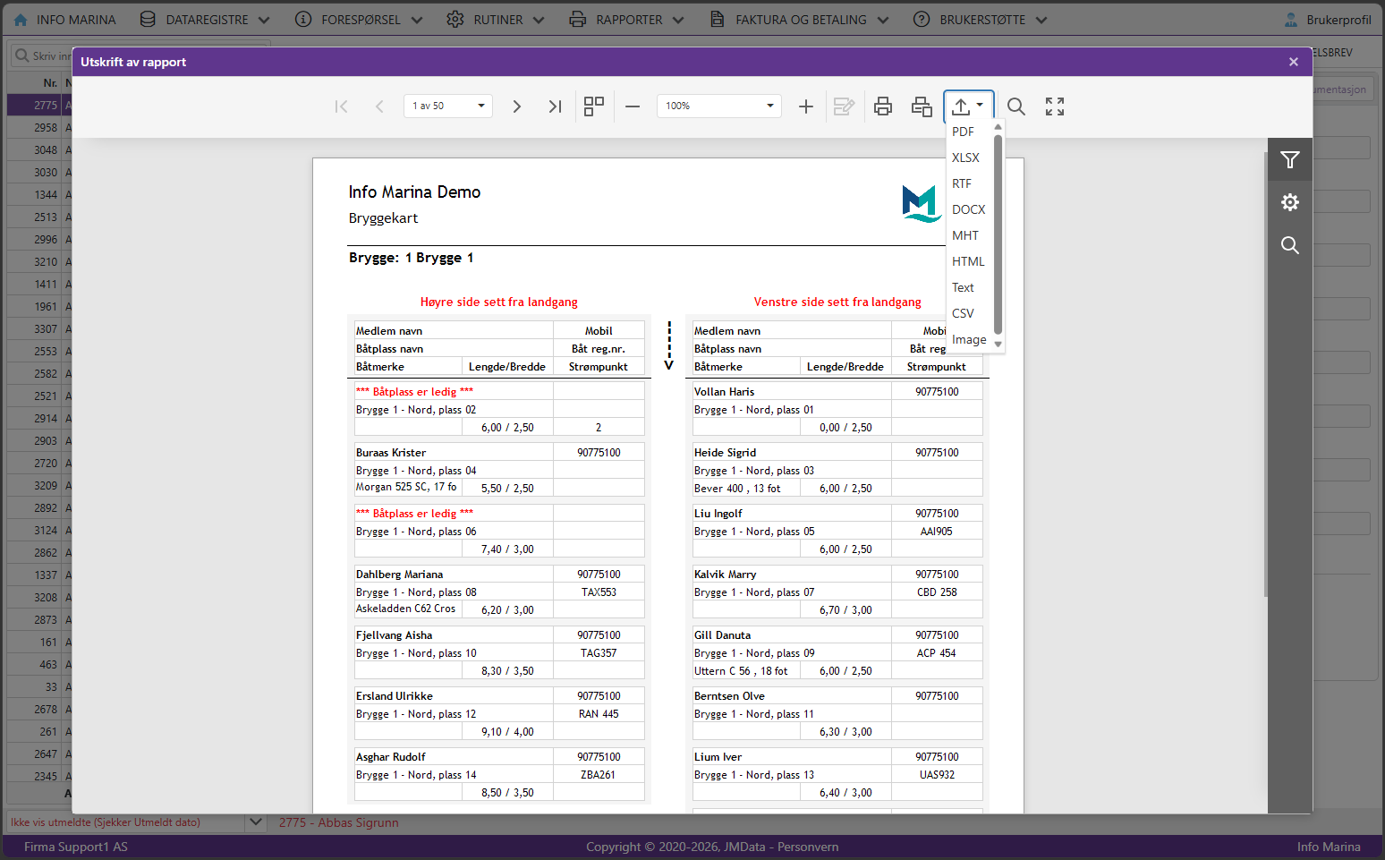Zoom out with the minus icon
1385x860 pixels.
(633, 106)
